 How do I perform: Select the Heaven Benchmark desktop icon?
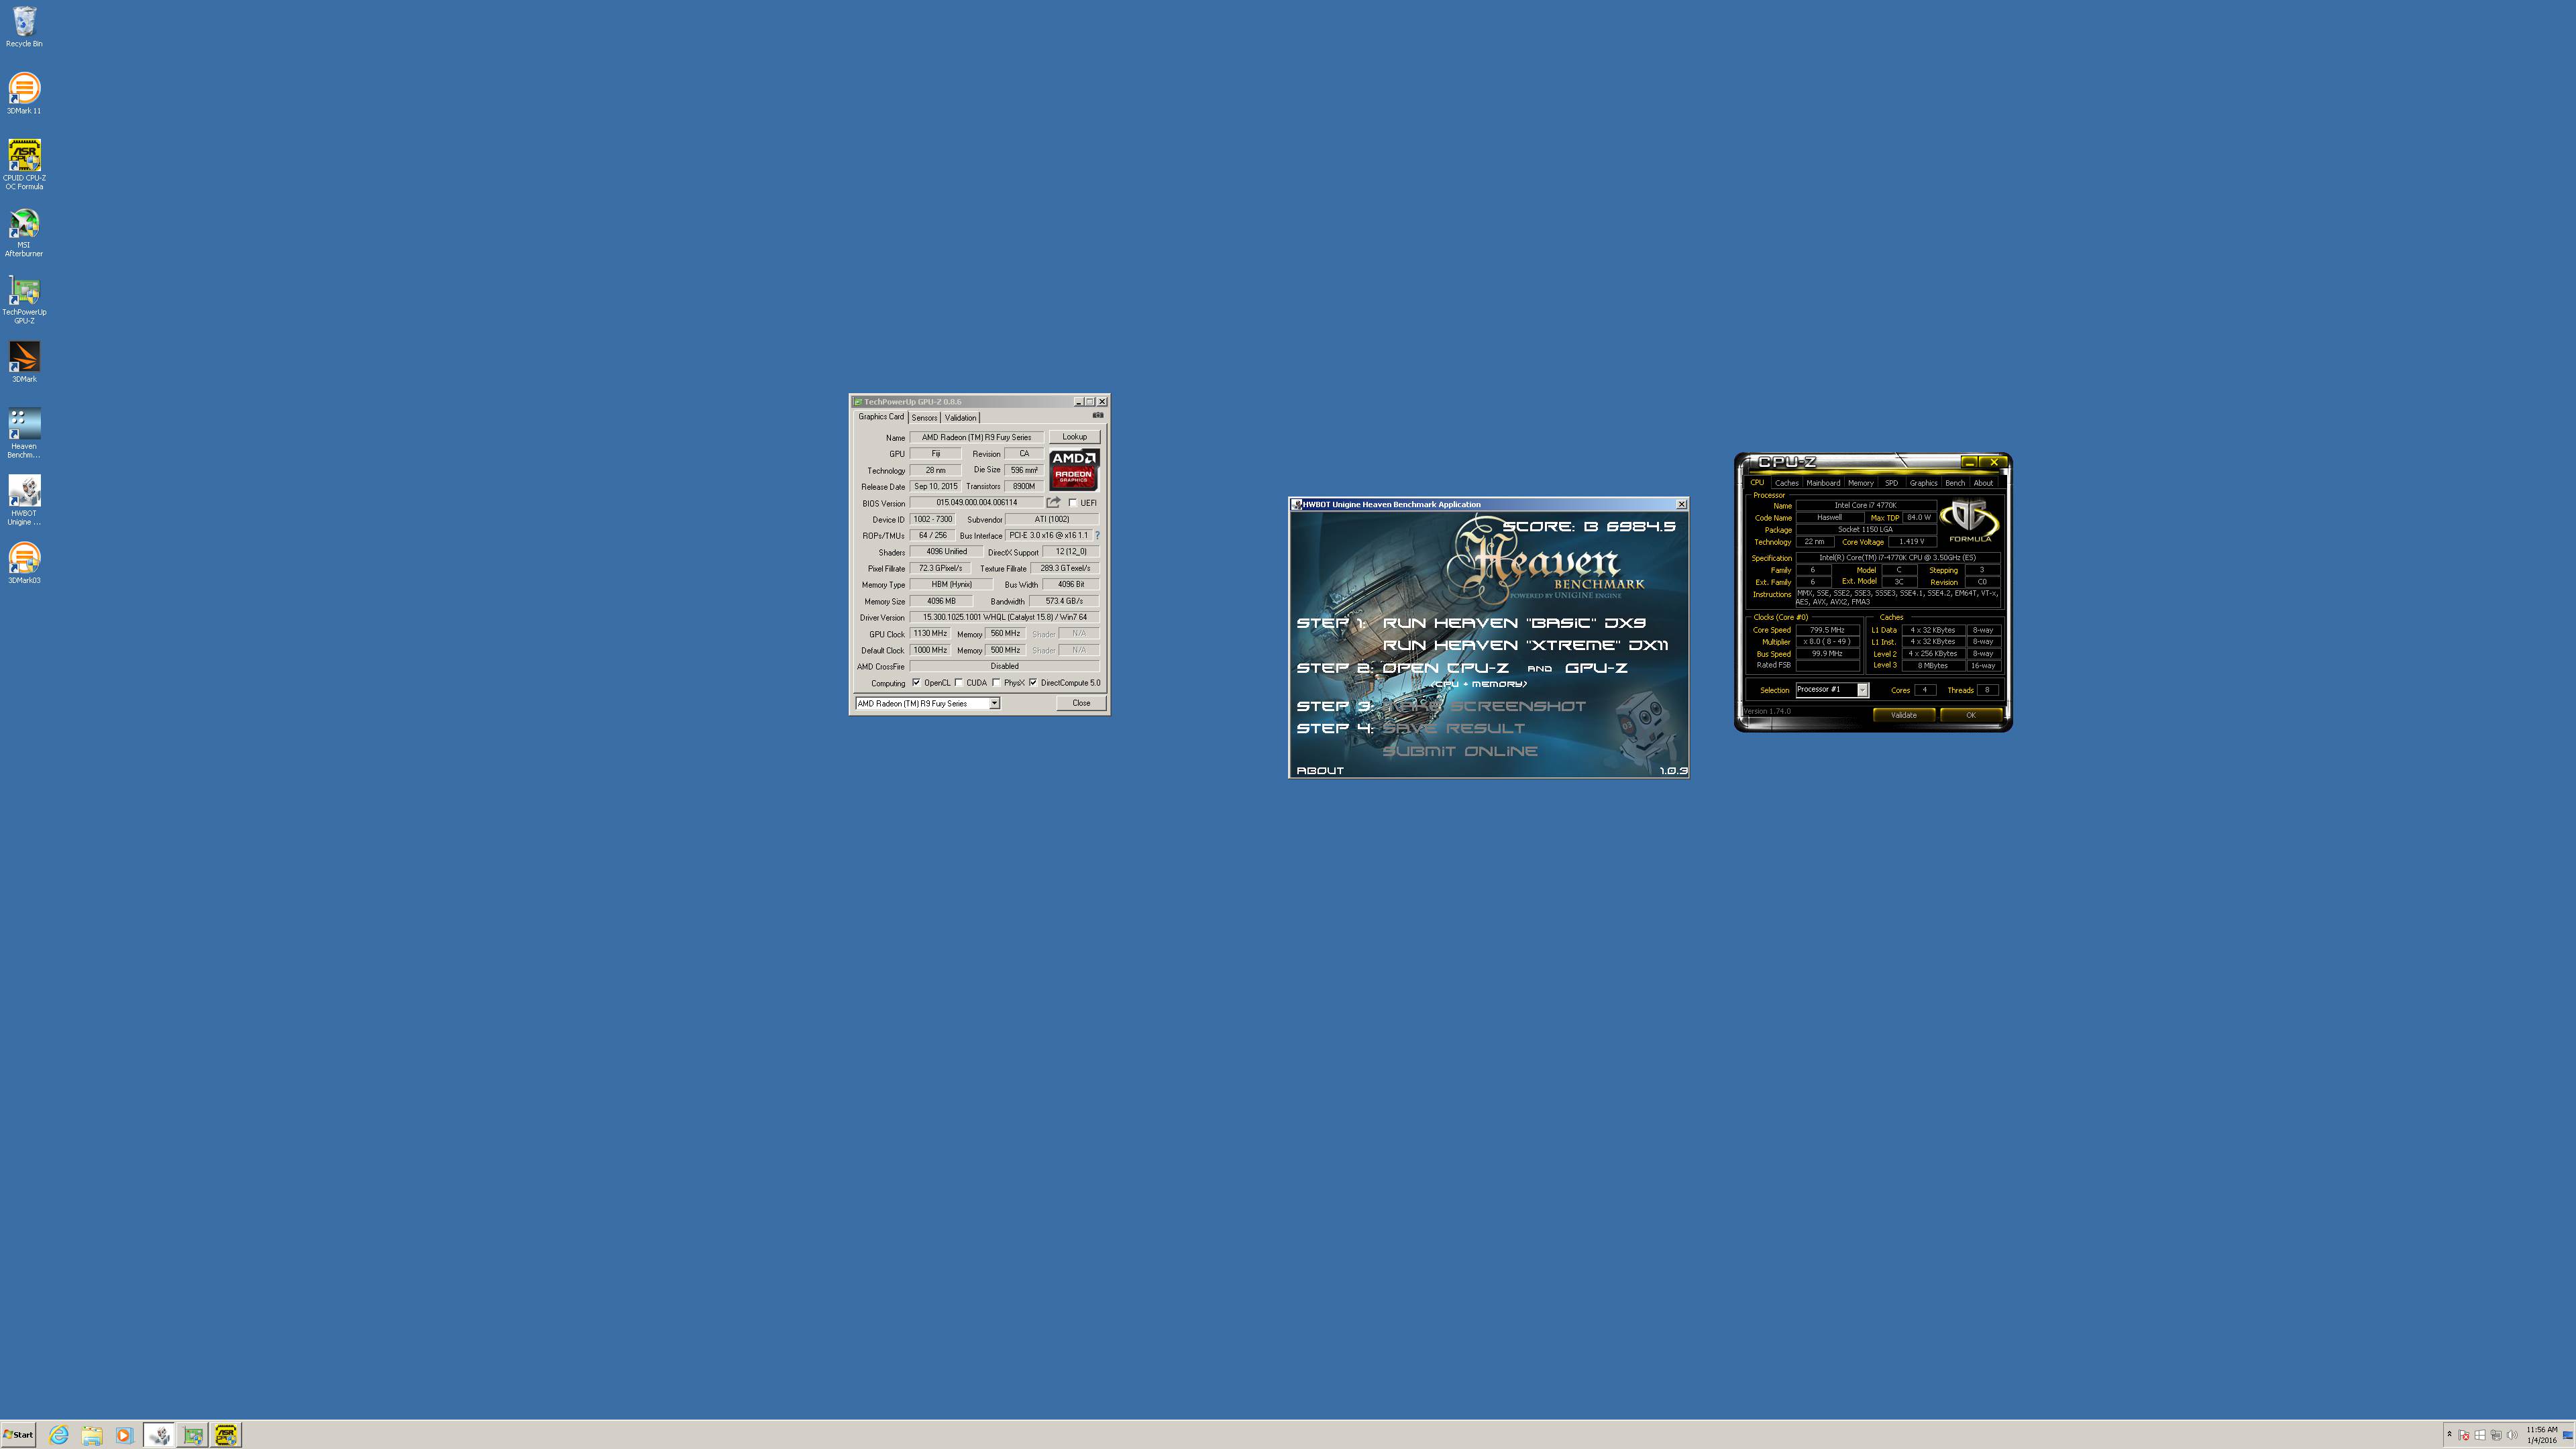coord(24,433)
